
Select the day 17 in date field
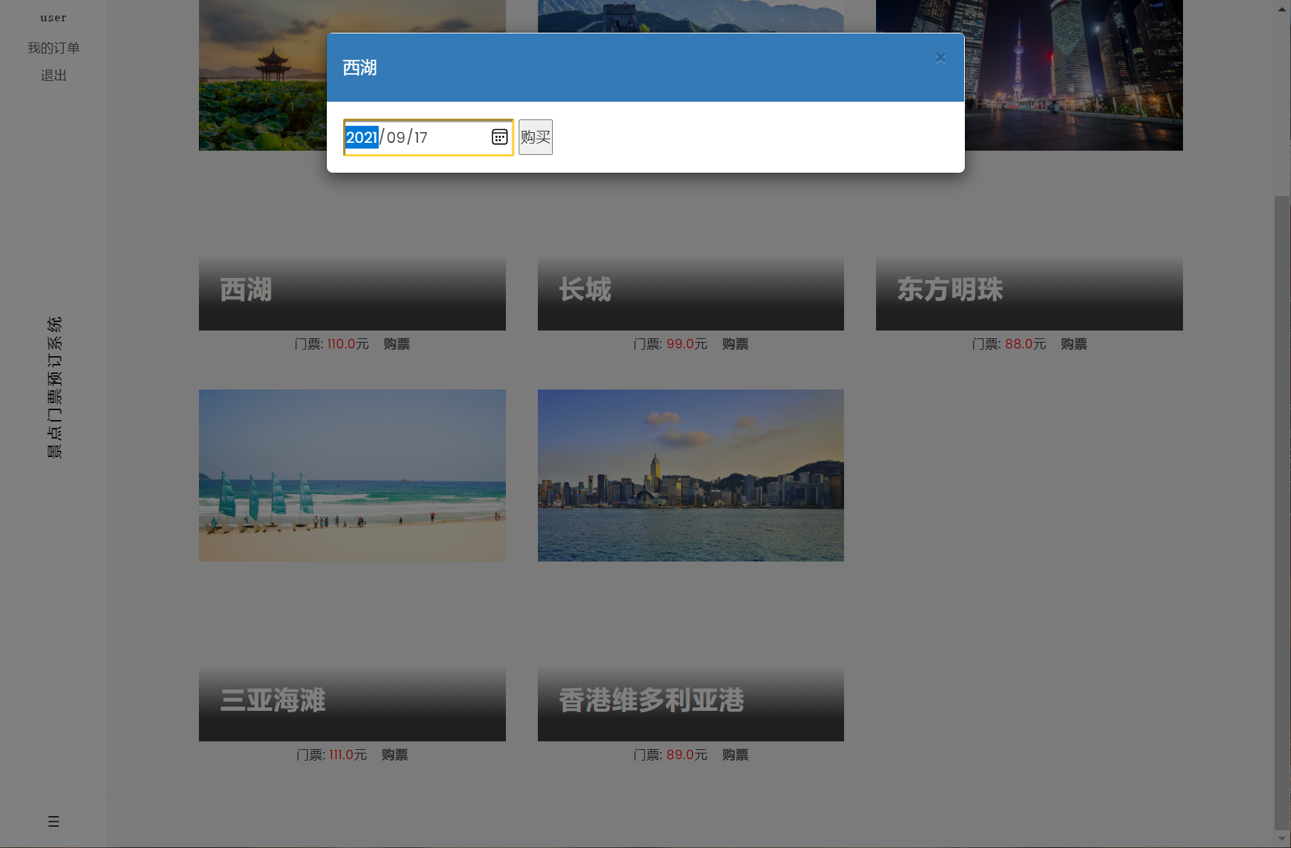tap(421, 137)
